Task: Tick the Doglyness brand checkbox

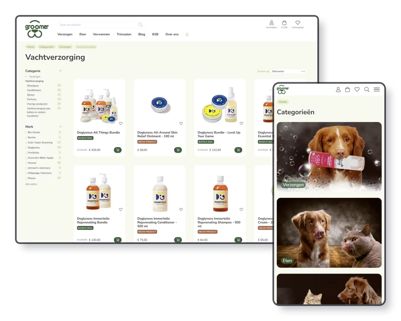Action: (26, 148)
